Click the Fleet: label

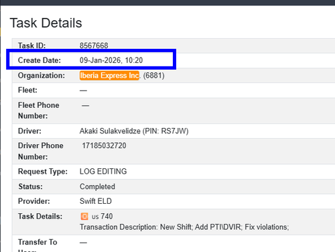[x=27, y=90]
